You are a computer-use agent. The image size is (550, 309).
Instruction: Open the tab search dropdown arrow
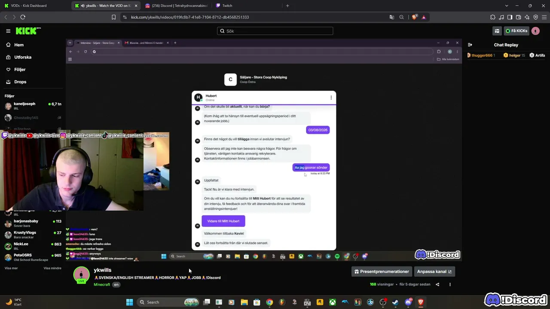point(507,6)
